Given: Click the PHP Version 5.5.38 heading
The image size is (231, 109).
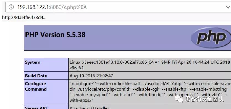Looking at the screenshot, I should (x=55, y=35).
